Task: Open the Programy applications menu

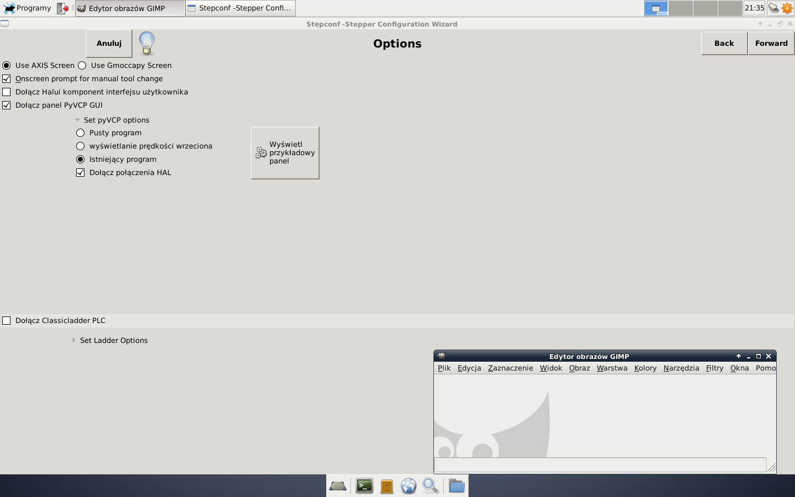Action: pyautogui.click(x=27, y=8)
